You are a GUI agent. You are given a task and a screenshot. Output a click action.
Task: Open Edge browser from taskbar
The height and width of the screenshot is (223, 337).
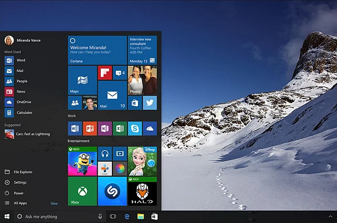tap(127, 217)
